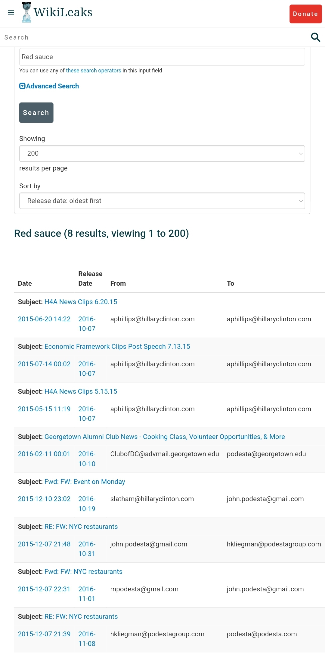Image resolution: width=325 pixels, height=668 pixels.
Task: Click release date 2016-10-19
Action: coord(87,504)
